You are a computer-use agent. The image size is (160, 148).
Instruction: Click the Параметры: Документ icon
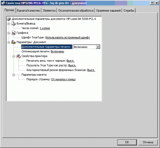pyautogui.click(x=14, y=42)
